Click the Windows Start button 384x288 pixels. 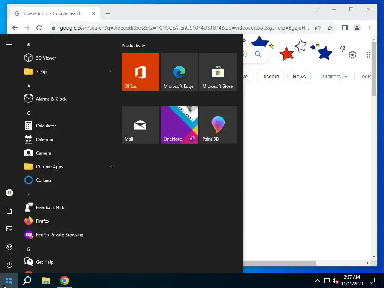click(9, 280)
